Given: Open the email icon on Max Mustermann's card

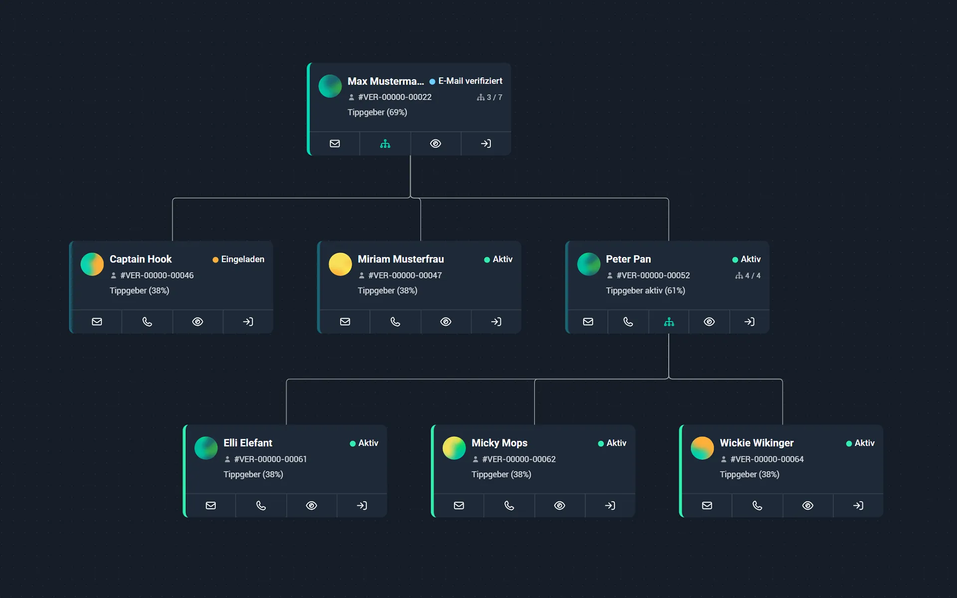Looking at the screenshot, I should point(334,144).
